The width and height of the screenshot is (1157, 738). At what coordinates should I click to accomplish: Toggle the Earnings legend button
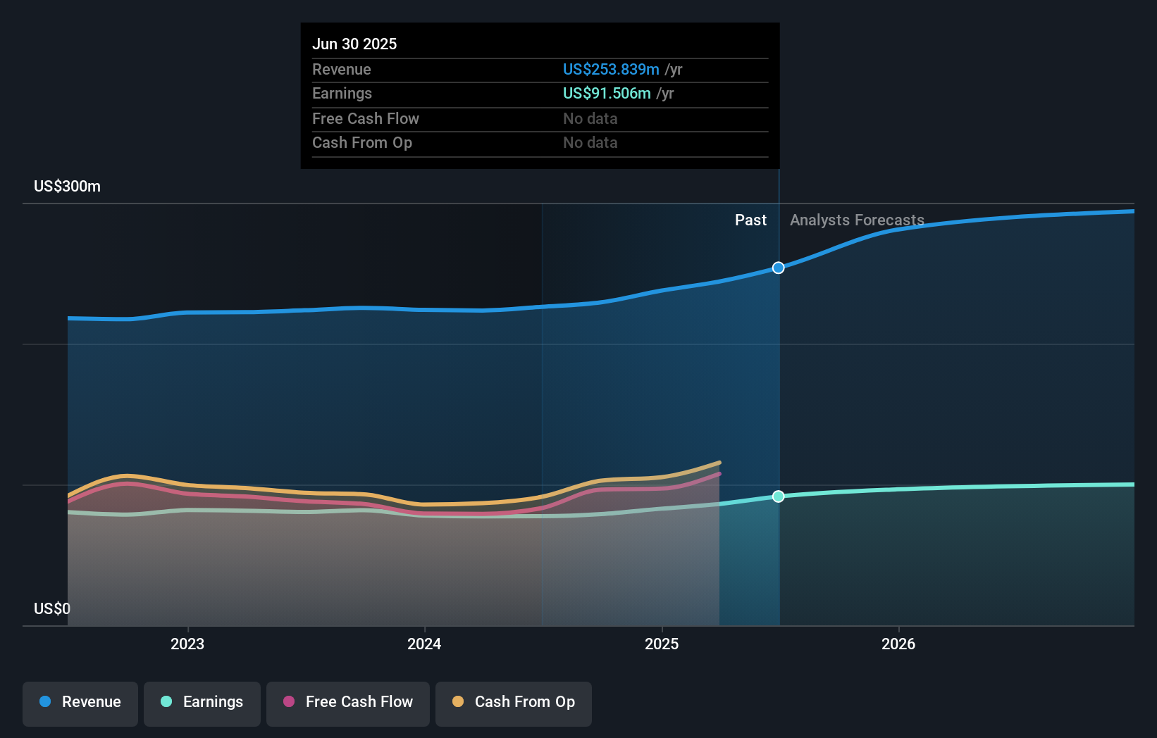(x=202, y=703)
